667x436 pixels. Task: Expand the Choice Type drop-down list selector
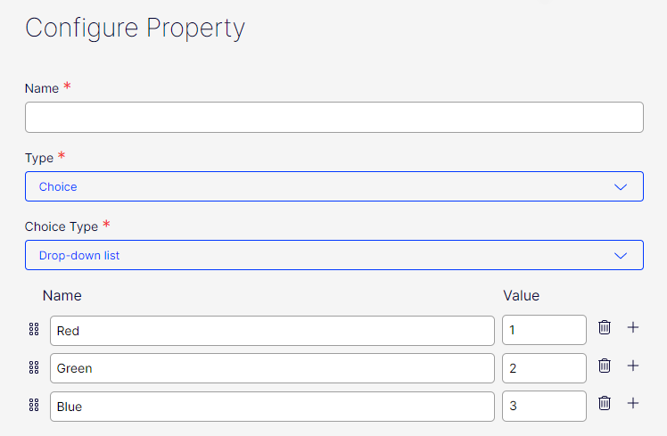tap(333, 255)
